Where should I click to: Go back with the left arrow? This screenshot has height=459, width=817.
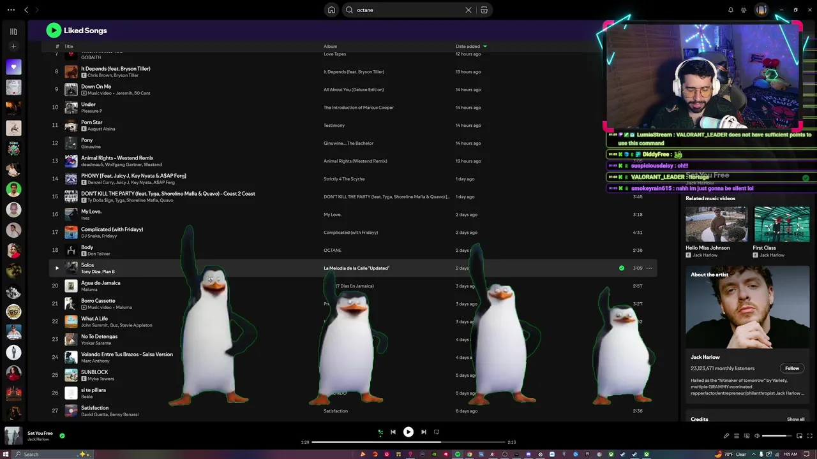tap(26, 10)
